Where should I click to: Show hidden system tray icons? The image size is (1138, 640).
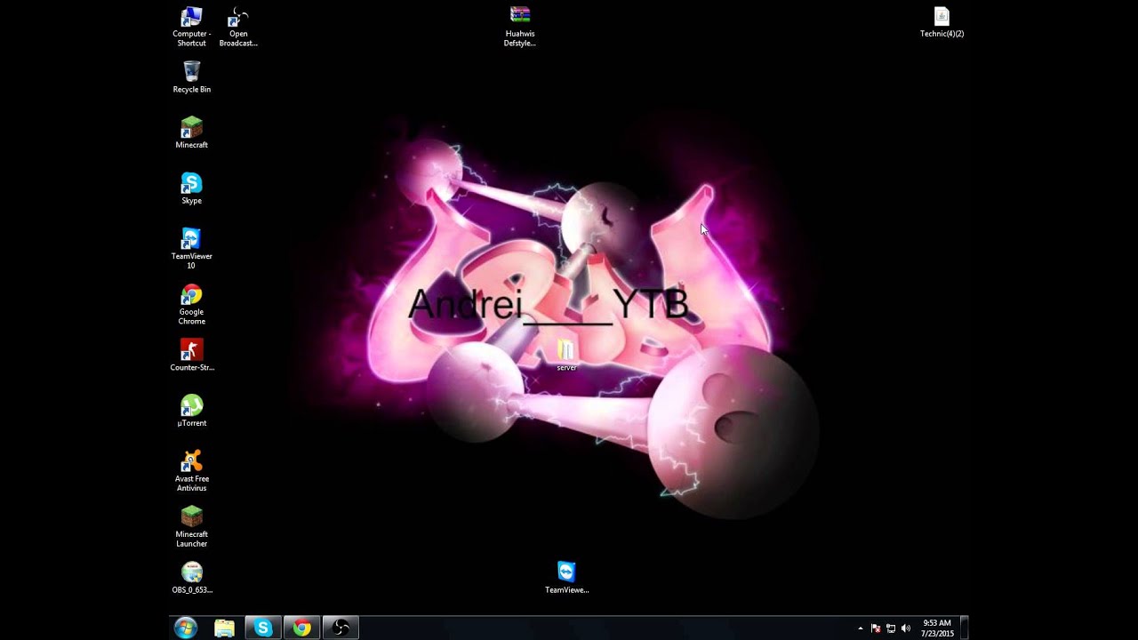point(860,628)
